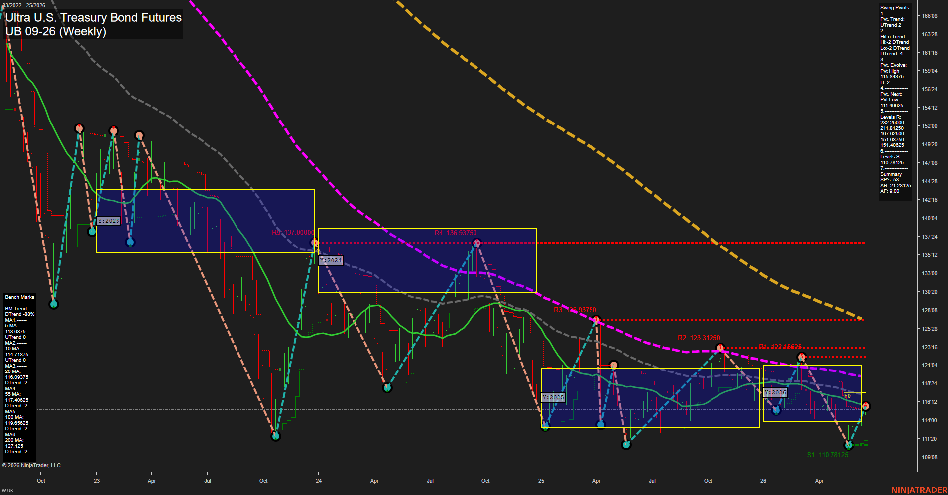Click the Y:2024 year marker tag

331,260
